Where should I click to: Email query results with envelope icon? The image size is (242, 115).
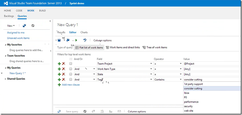(x=119, y=111)
